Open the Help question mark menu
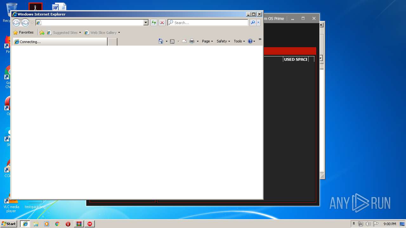The image size is (406, 228). pos(252,41)
